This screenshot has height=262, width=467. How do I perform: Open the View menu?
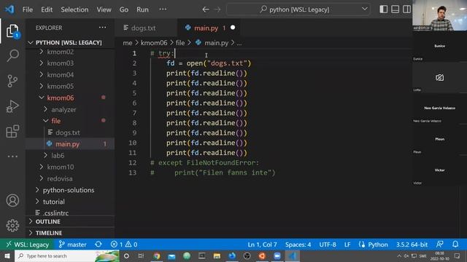pos(104,9)
